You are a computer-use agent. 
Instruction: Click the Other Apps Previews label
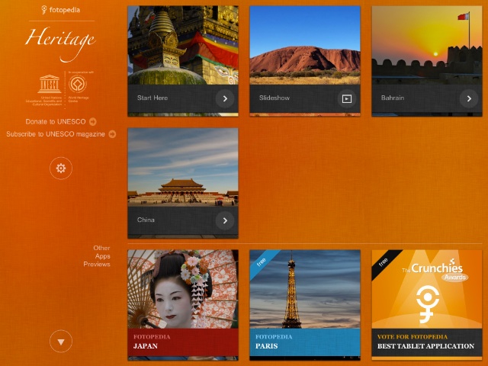click(x=97, y=256)
